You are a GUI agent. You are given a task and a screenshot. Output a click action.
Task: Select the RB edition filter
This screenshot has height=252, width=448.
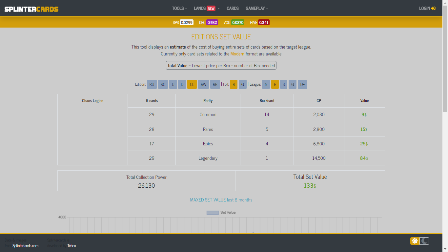pyautogui.click(x=215, y=84)
